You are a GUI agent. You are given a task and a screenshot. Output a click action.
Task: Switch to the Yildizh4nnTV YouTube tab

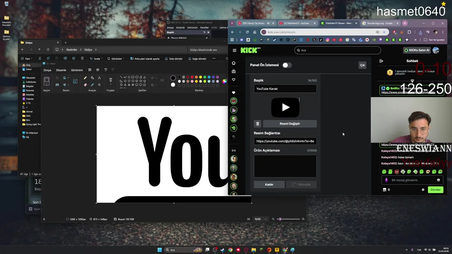pos(297,23)
